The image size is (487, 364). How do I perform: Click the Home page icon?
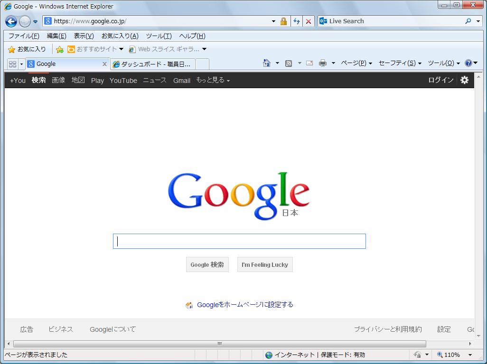click(x=266, y=63)
